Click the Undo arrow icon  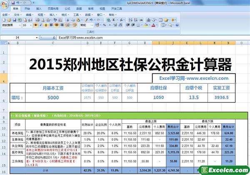(91, 20)
